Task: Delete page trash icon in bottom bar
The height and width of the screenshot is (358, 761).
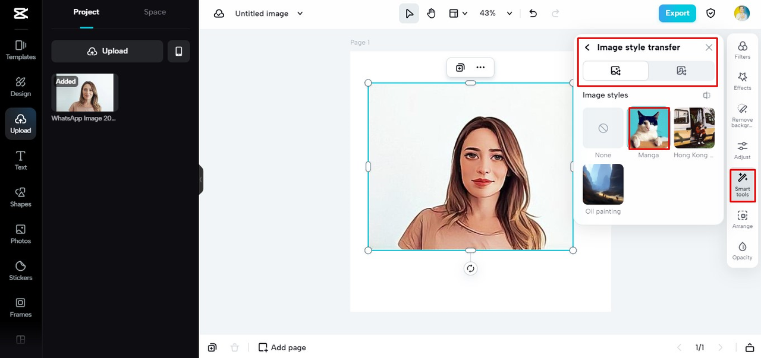Action: (235, 347)
